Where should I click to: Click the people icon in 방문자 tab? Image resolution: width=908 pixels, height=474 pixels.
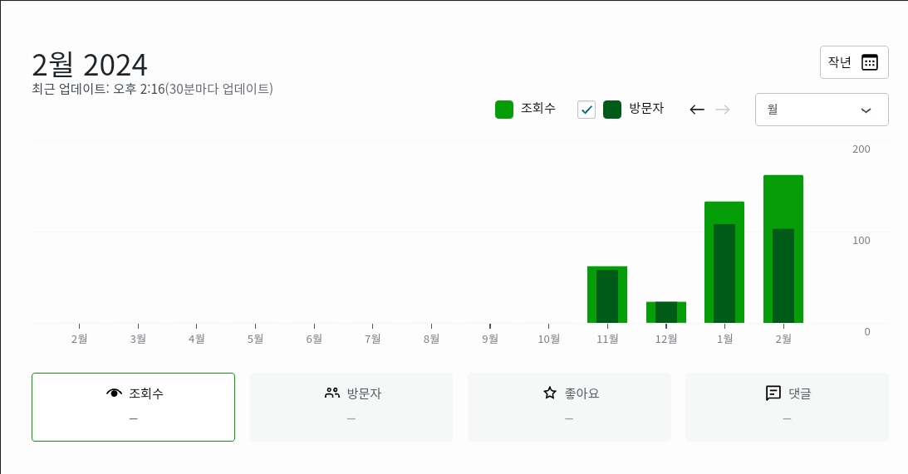click(332, 393)
